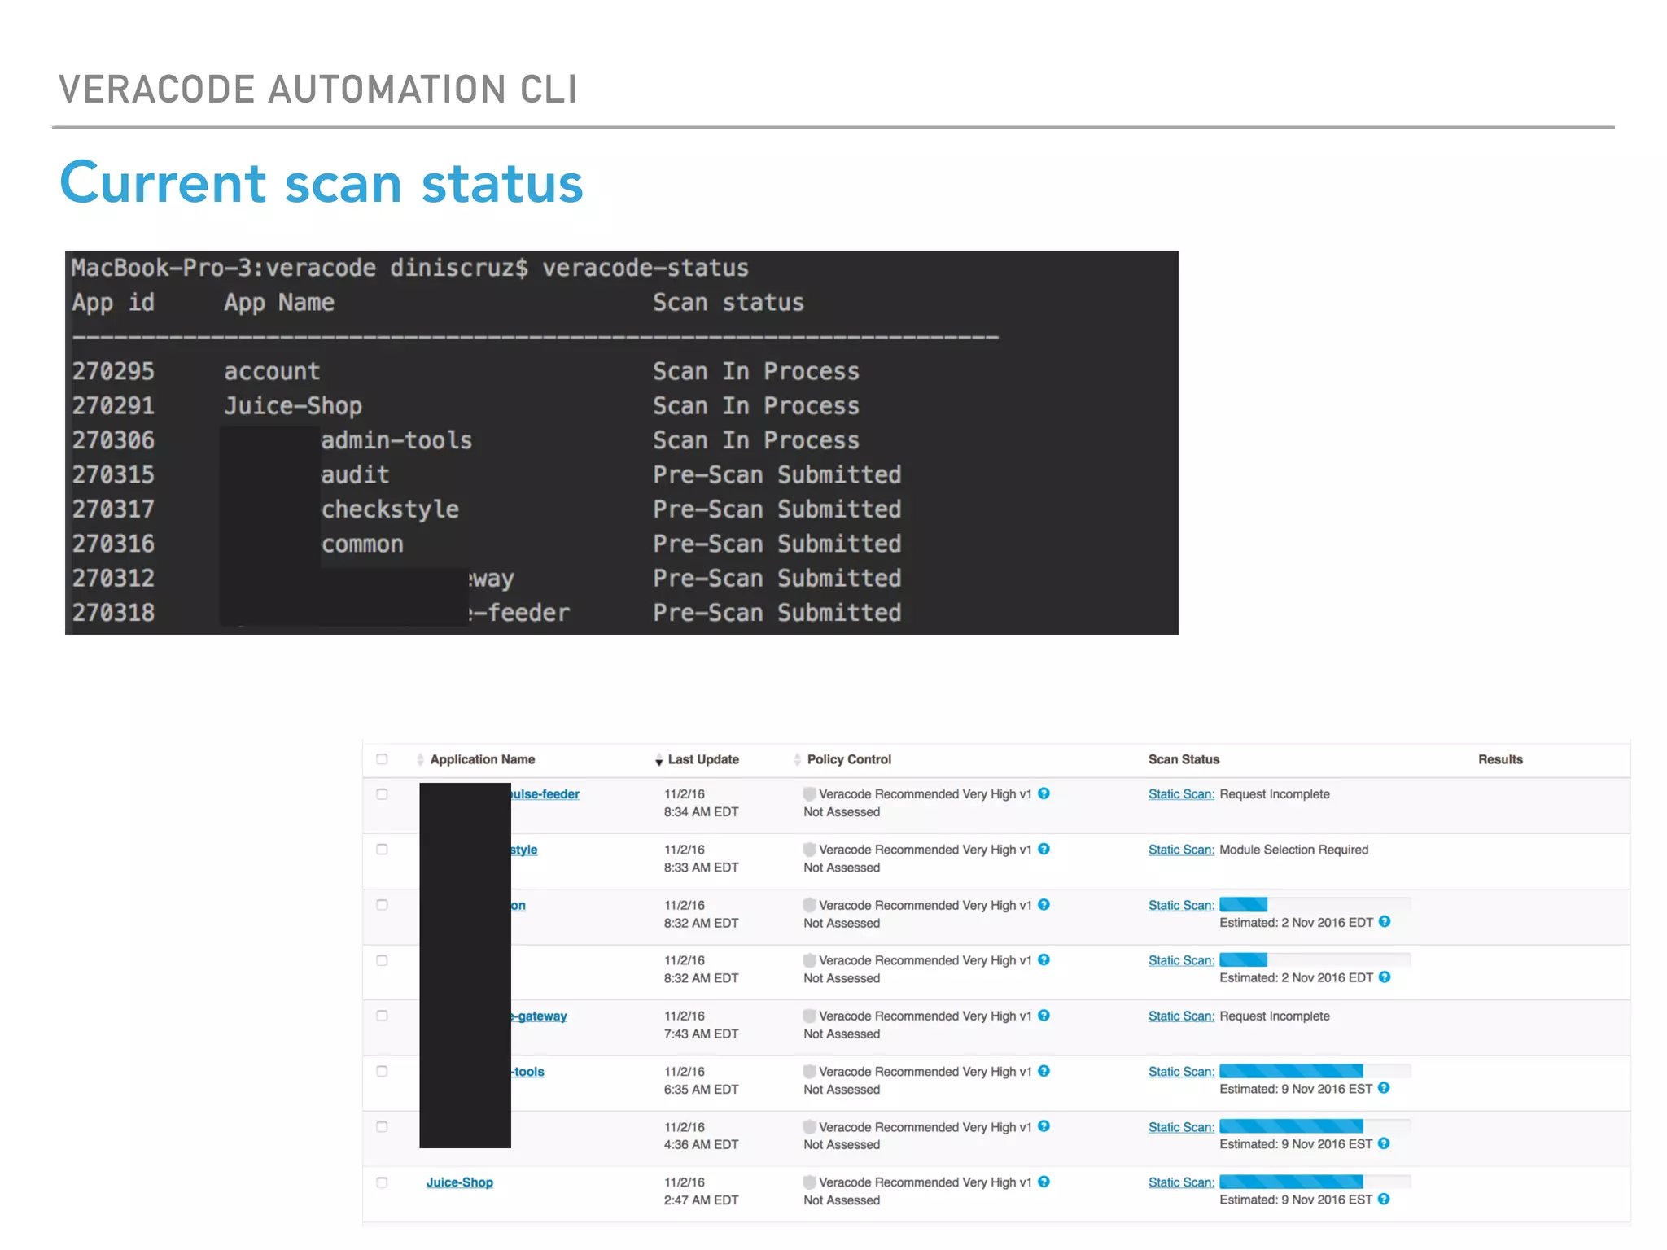Image resolution: width=1667 pixels, height=1250 pixels.
Task: Click policy help icon in 7:43 AM row
Action: click(1044, 1016)
